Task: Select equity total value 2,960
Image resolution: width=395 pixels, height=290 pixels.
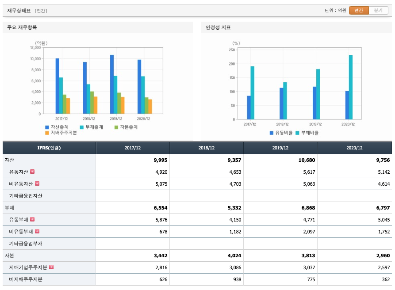Action: coord(383,256)
